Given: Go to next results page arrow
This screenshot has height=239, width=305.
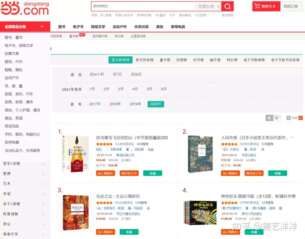Looking at the screenshot, I should tap(301, 118).
